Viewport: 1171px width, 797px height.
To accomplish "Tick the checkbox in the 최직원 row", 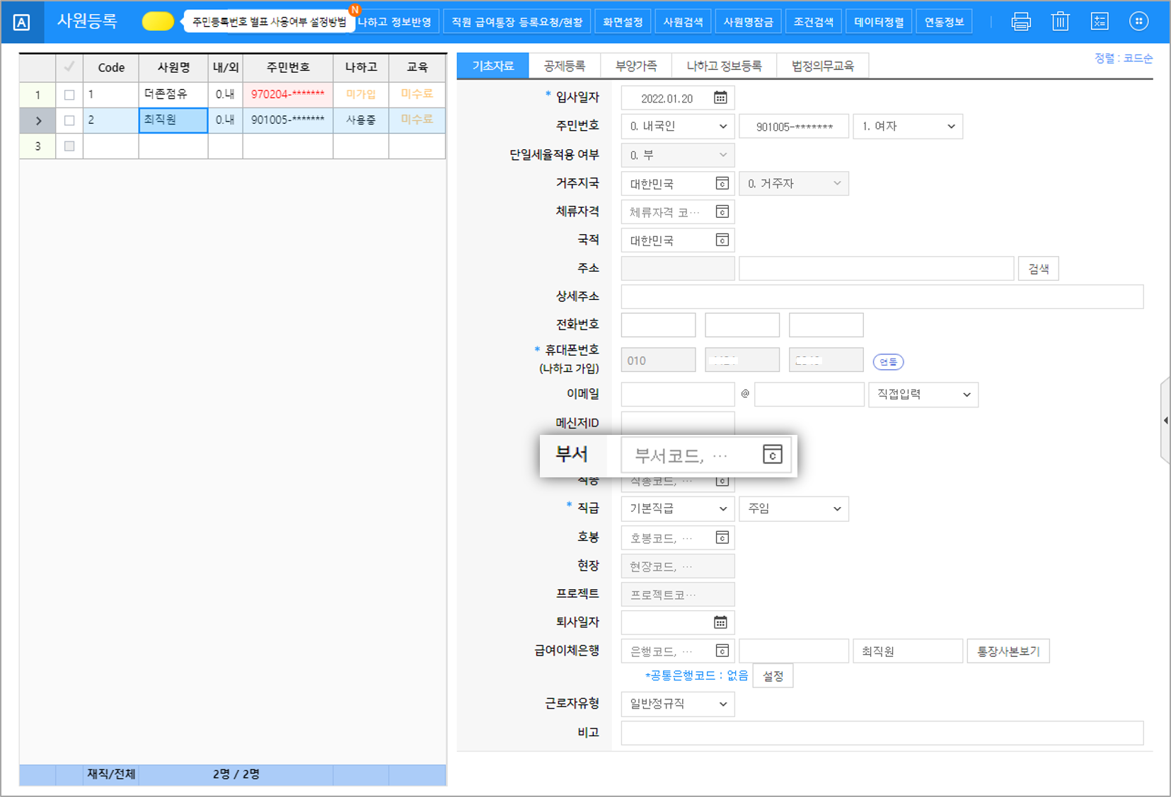I will (69, 120).
